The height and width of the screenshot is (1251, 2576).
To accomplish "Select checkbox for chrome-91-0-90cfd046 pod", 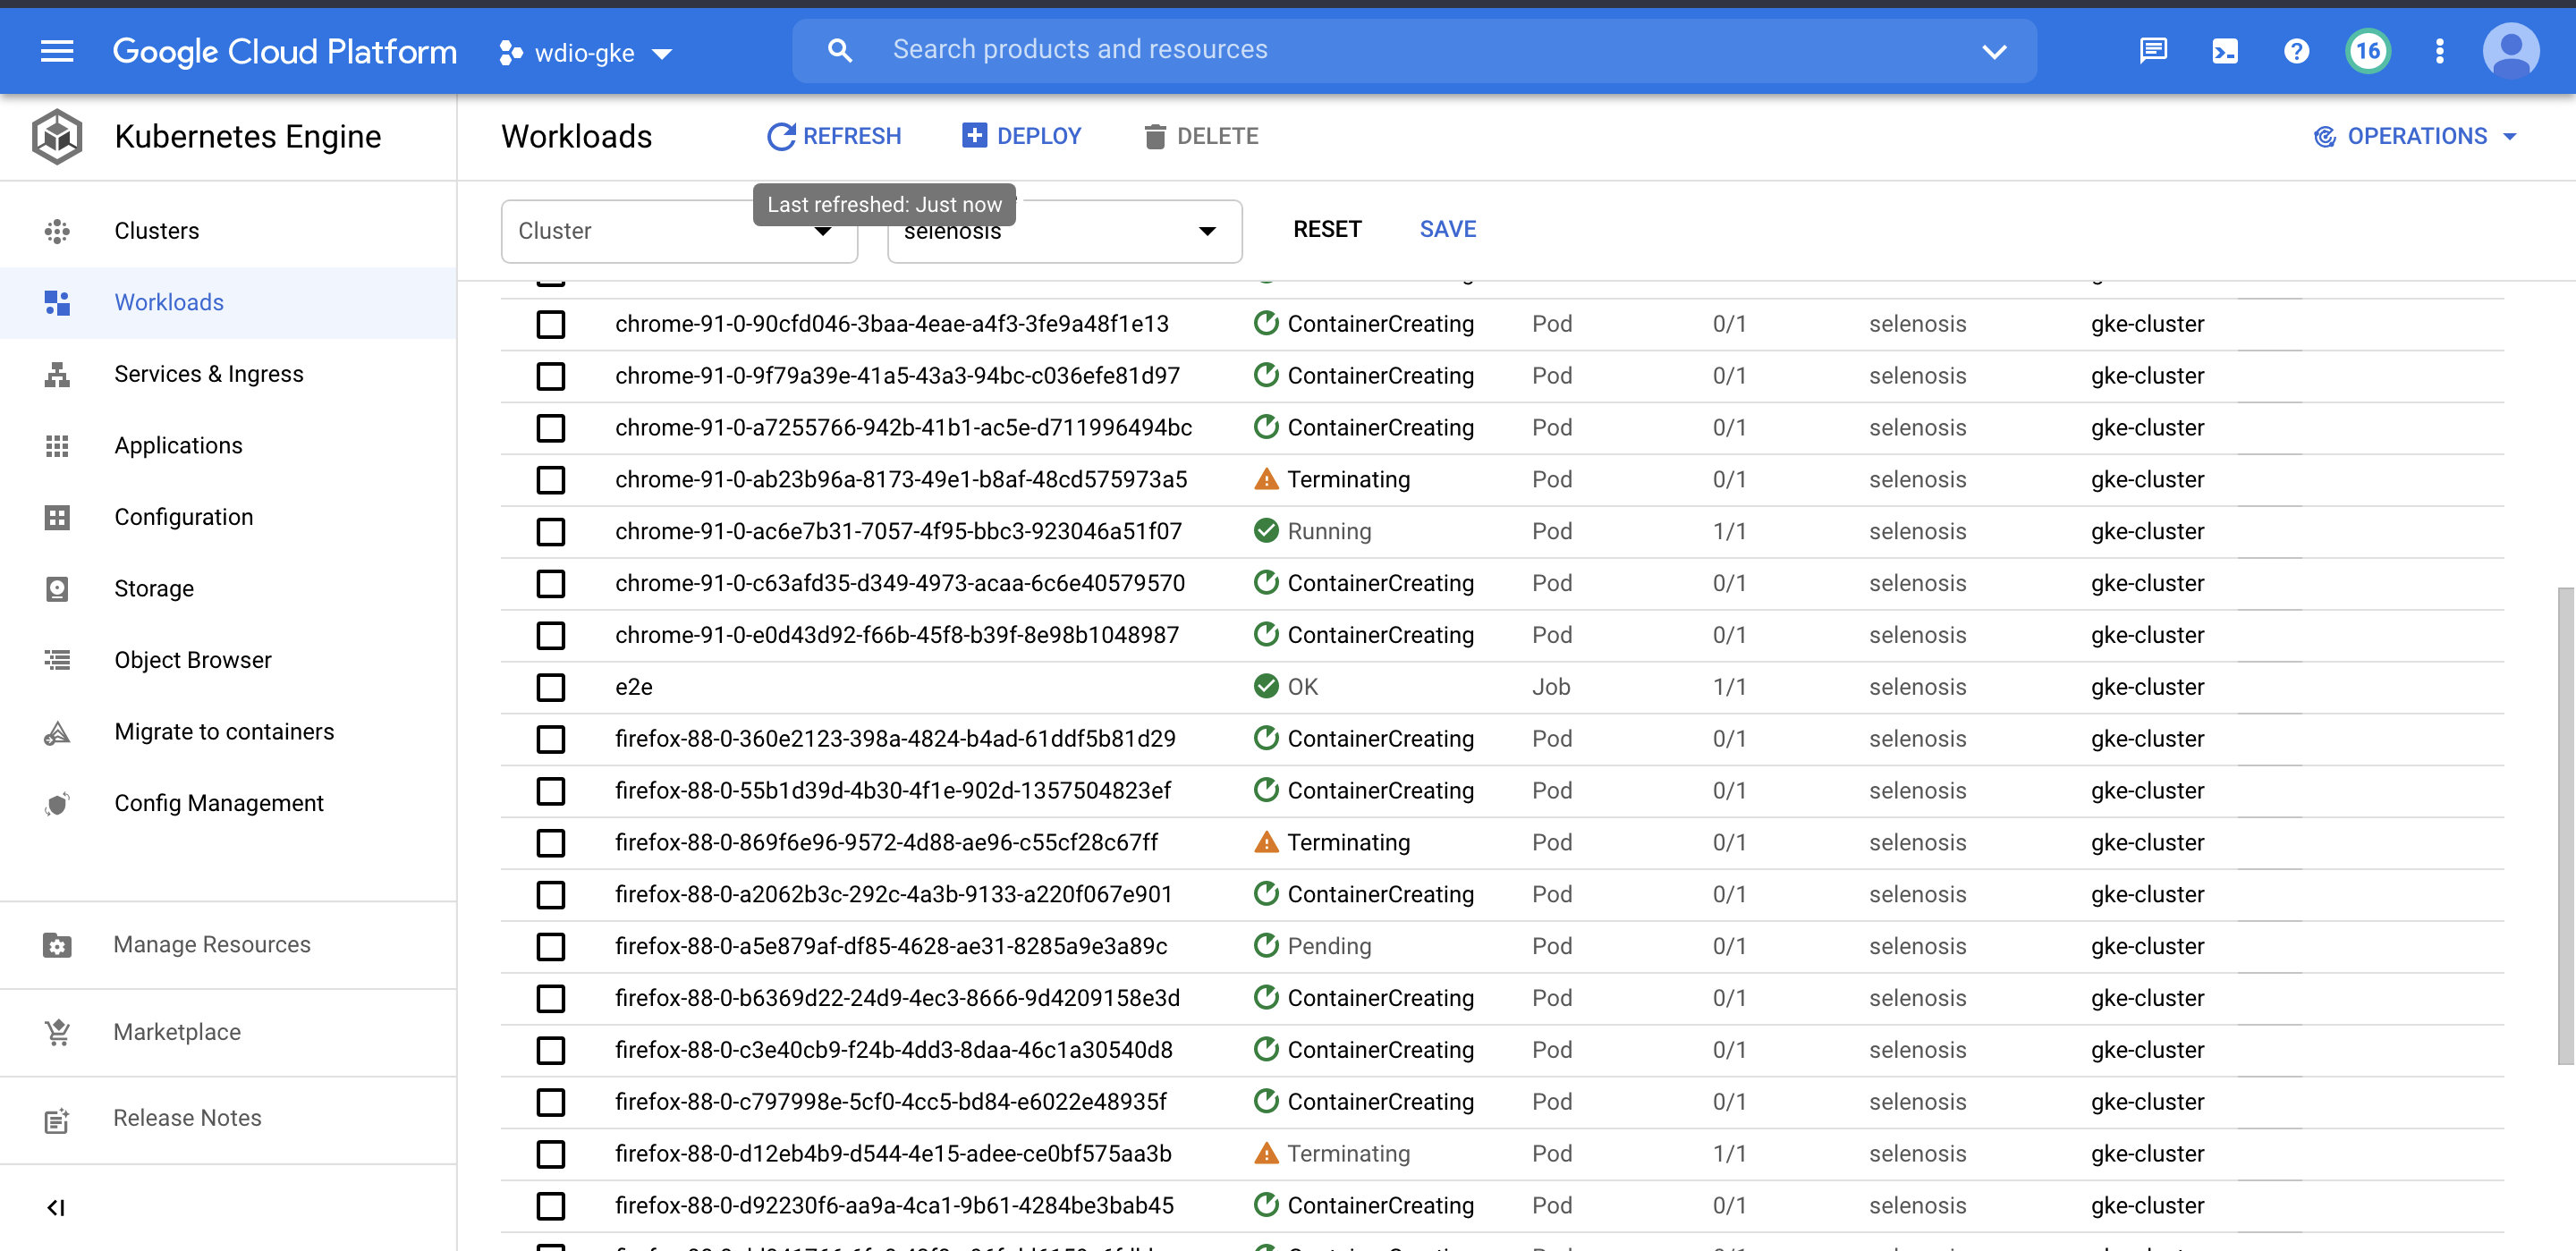I will tap(550, 324).
